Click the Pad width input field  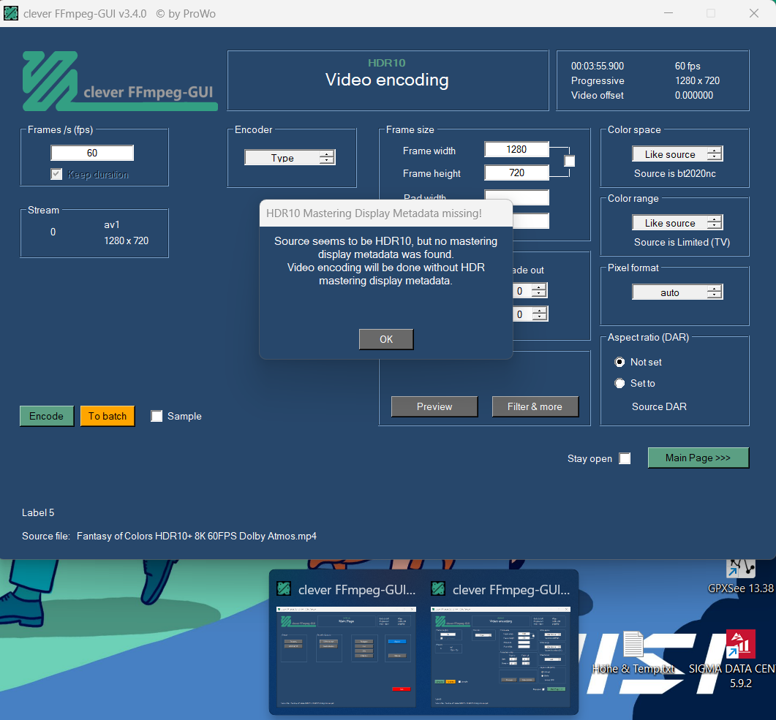pyautogui.click(x=516, y=197)
